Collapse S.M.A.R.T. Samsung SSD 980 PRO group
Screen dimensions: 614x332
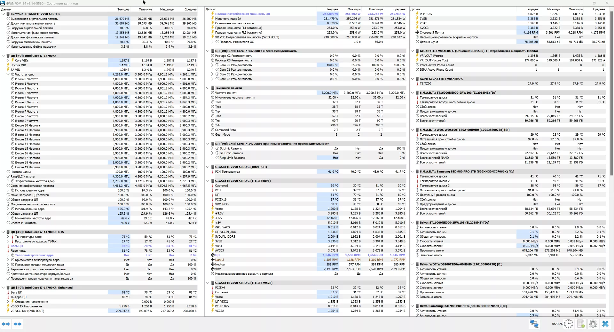pos(413,172)
